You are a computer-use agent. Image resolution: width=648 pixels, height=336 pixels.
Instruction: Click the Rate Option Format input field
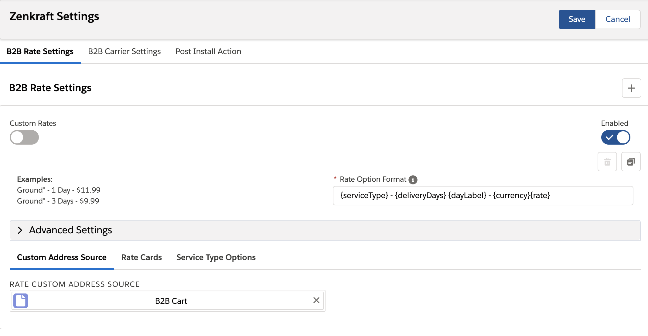coord(483,196)
